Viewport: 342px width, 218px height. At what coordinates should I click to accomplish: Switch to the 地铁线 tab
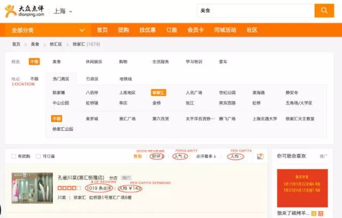click(126, 79)
